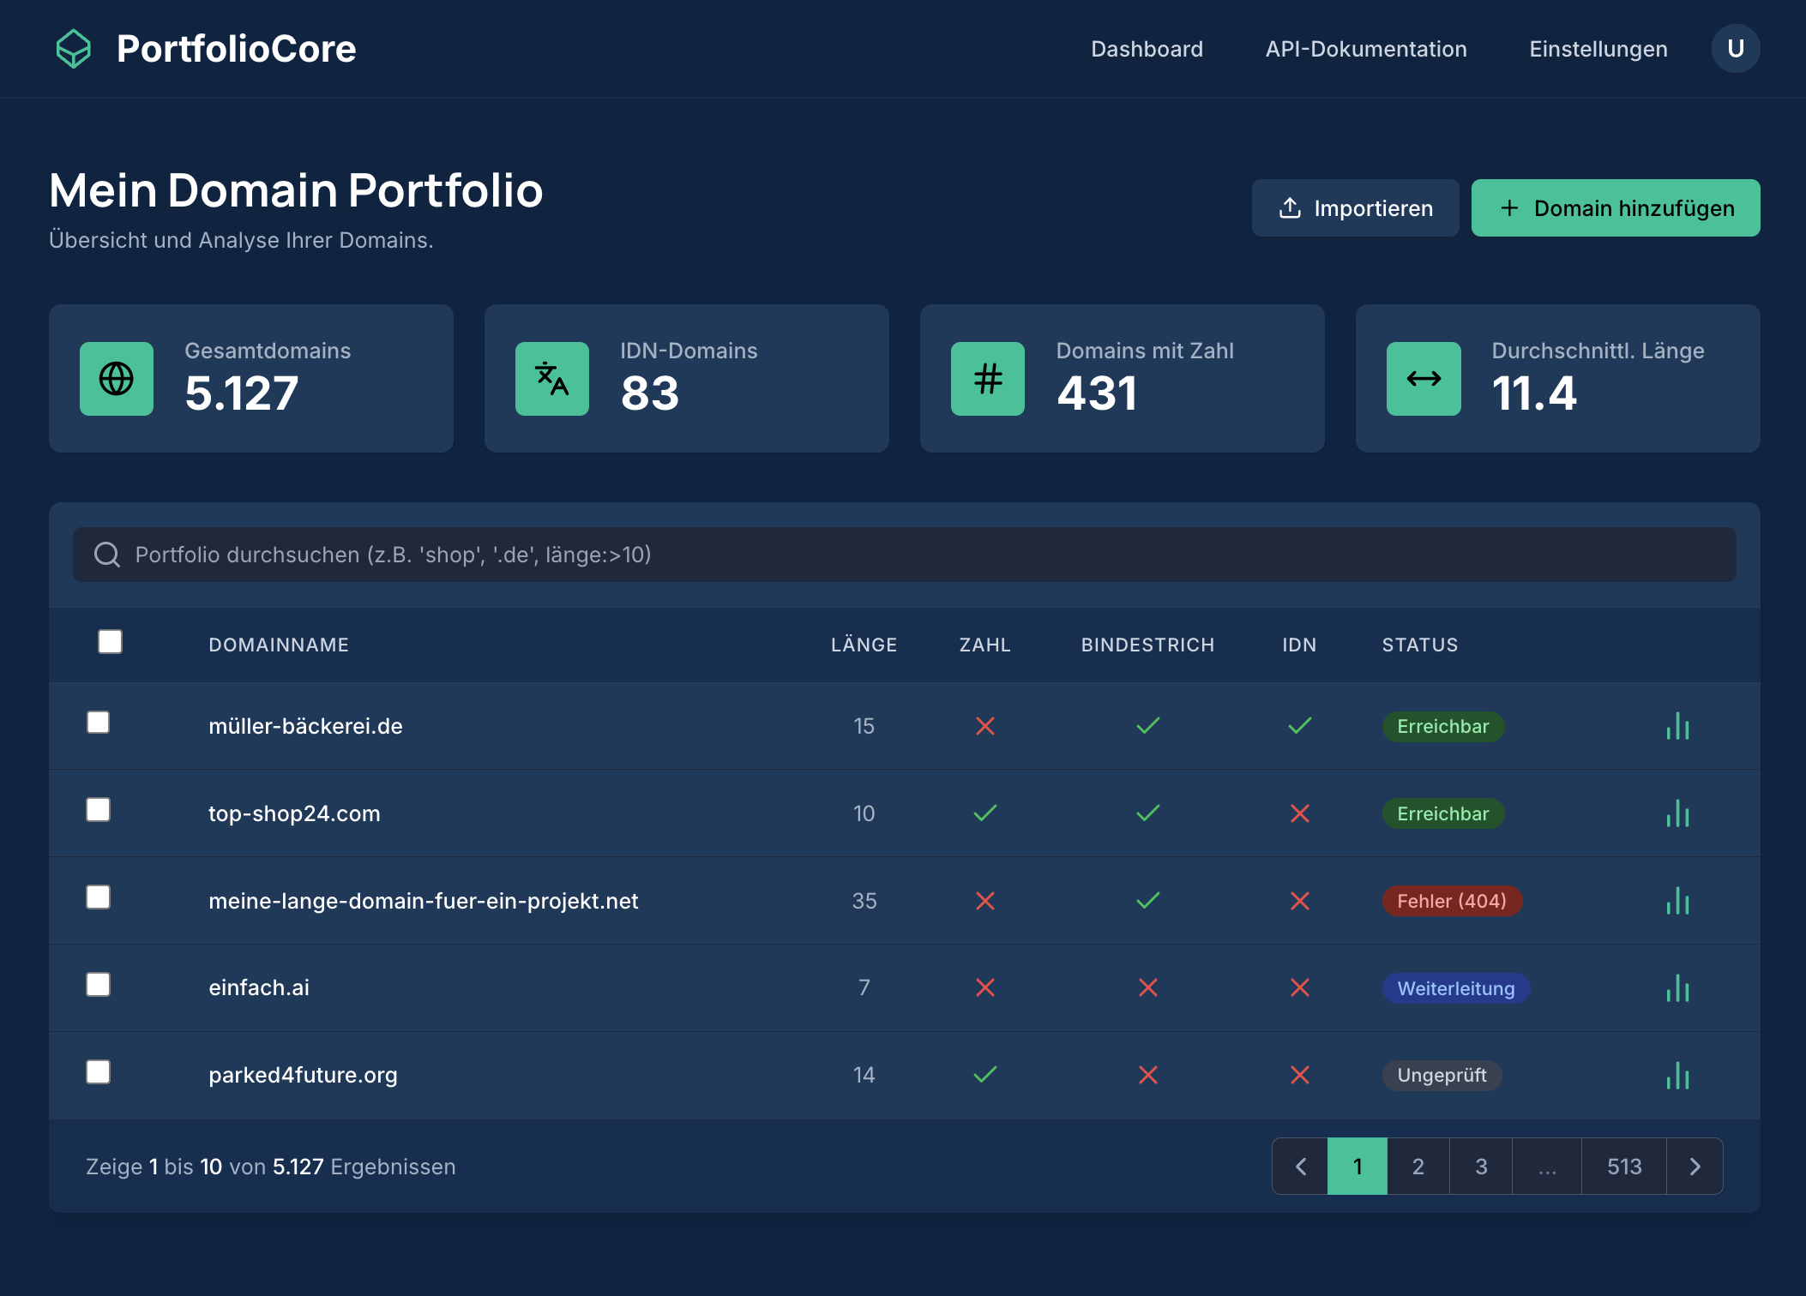Open user avatar menu labeled U

(x=1736, y=49)
